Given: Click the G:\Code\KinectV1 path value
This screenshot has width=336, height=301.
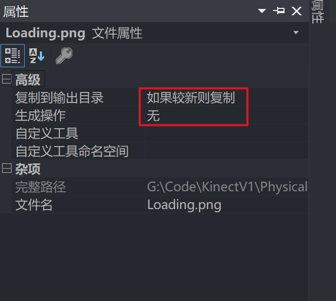Looking at the screenshot, I should pyautogui.click(x=227, y=186).
